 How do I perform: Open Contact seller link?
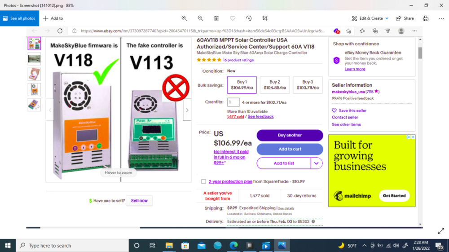pyautogui.click(x=345, y=117)
